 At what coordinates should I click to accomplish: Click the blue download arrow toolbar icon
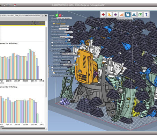134,15
